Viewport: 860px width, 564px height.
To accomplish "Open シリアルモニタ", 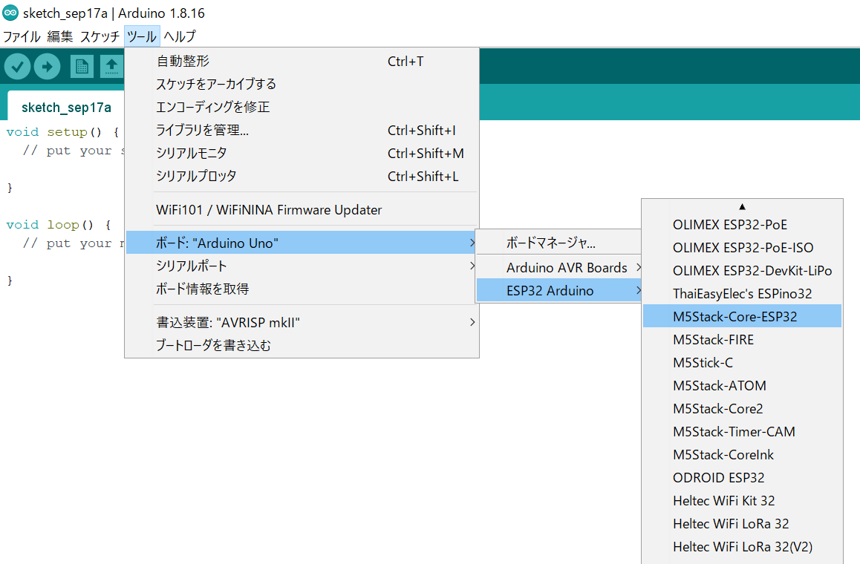I will pyautogui.click(x=302, y=154).
